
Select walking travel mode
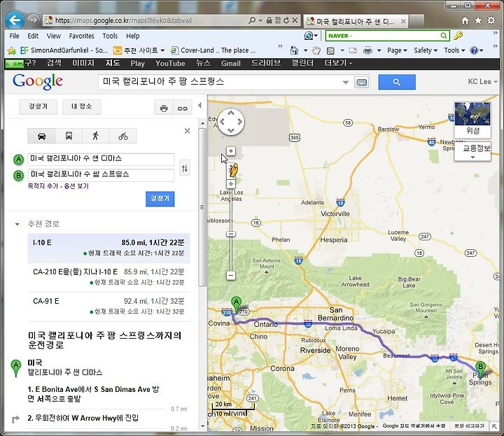(96, 136)
